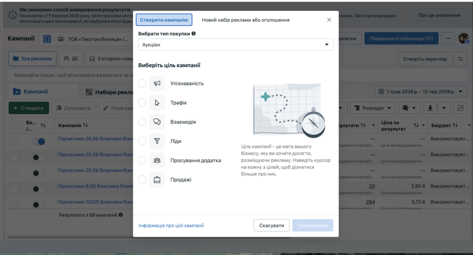The image size is (473, 255).
Task: Choose the Продажі objective radio button
Action: [142, 180]
